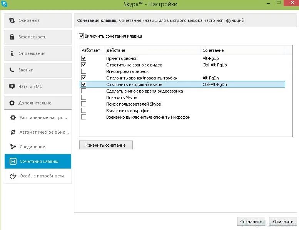299x230 pixels.
Task: Select the Соединение sub-item
Action: (x=38, y=147)
